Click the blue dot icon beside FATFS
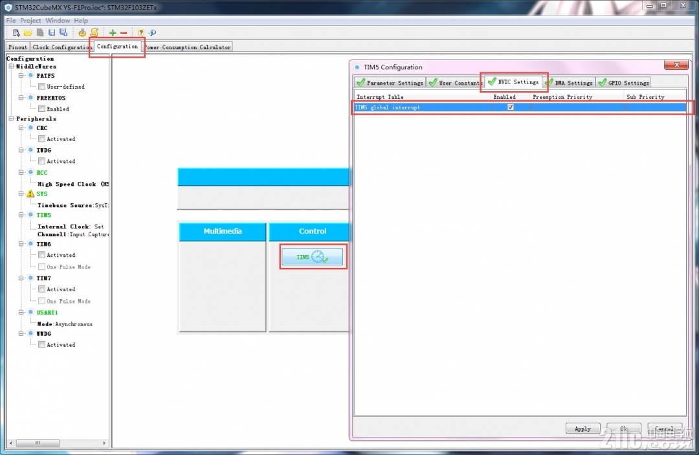Viewport: 699px width, 455px height. [x=31, y=75]
